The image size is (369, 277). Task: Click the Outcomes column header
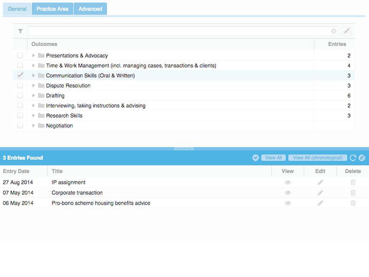(x=171, y=44)
